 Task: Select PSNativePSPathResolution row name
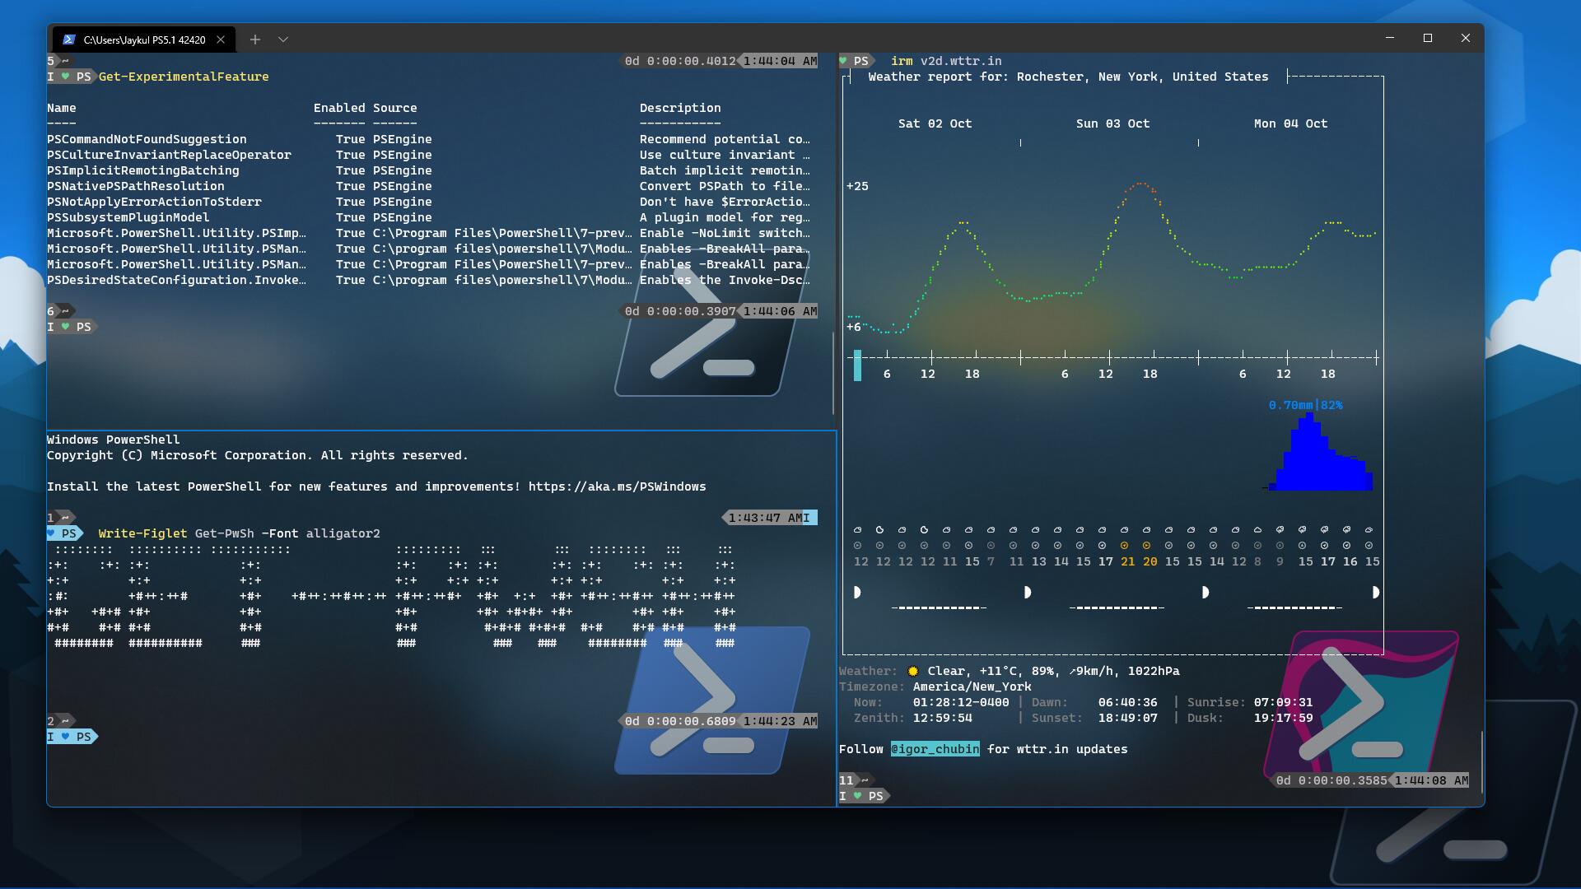coord(136,186)
